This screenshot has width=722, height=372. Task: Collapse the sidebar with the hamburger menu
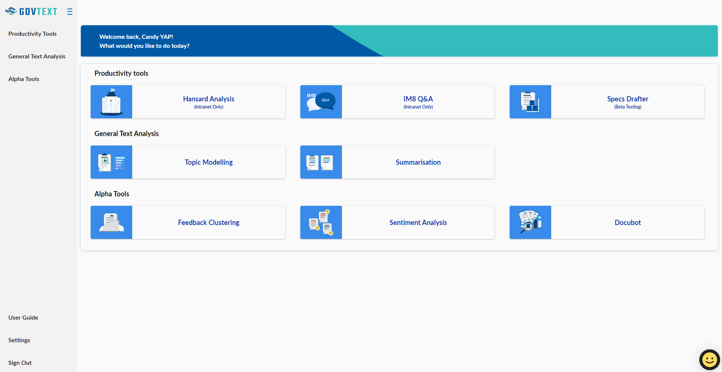coord(70,11)
